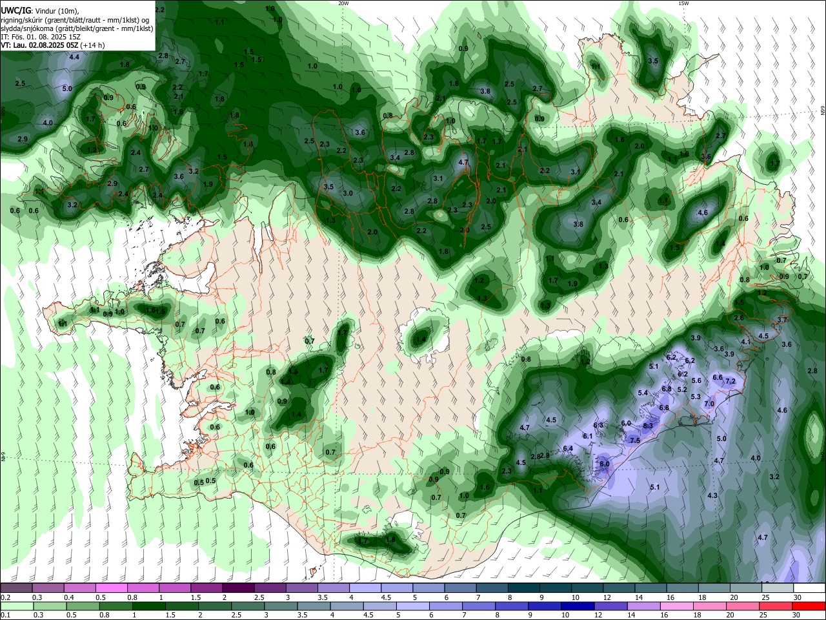This screenshot has width=826, height=620.
Task: Click the 4.4 precipitation value
Action: click(x=74, y=57)
